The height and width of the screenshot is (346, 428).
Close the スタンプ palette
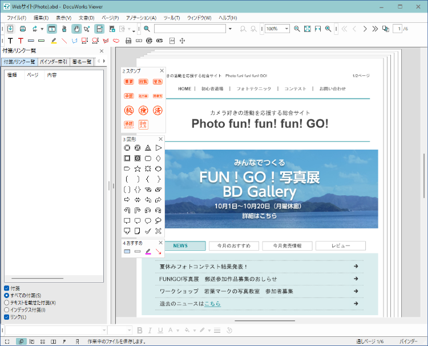pos(161,71)
